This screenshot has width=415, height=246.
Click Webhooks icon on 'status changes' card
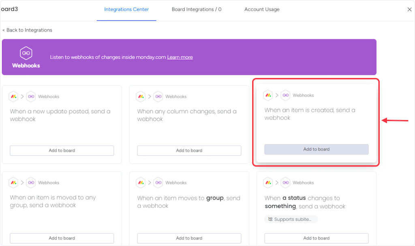click(285, 183)
